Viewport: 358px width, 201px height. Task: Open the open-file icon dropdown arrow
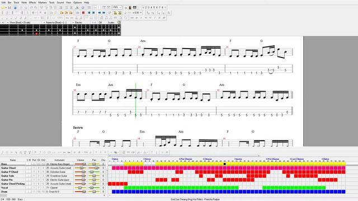pyautogui.click(x=6, y=7)
